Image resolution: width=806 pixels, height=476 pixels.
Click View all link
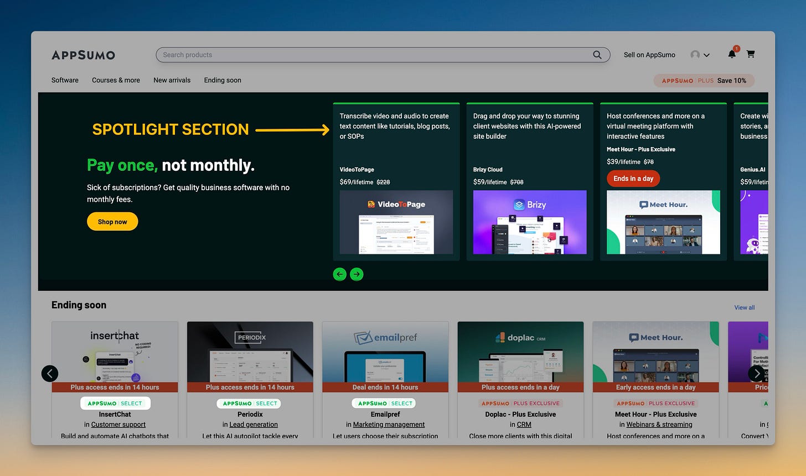tap(744, 307)
